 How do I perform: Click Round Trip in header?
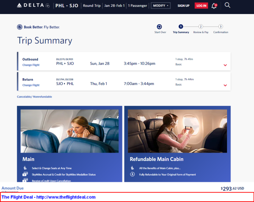[92, 6]
